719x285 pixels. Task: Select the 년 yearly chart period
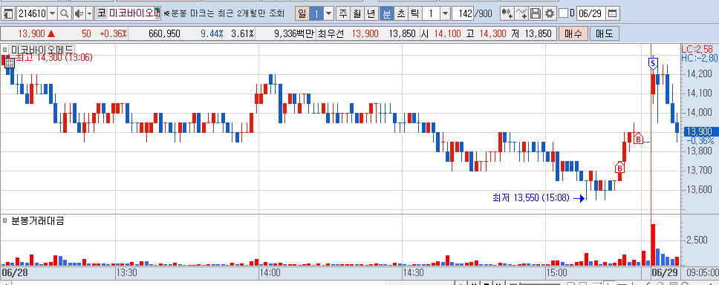371,14
